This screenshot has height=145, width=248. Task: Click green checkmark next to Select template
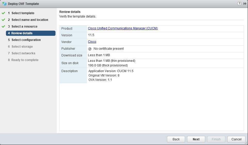pos(3,13)
